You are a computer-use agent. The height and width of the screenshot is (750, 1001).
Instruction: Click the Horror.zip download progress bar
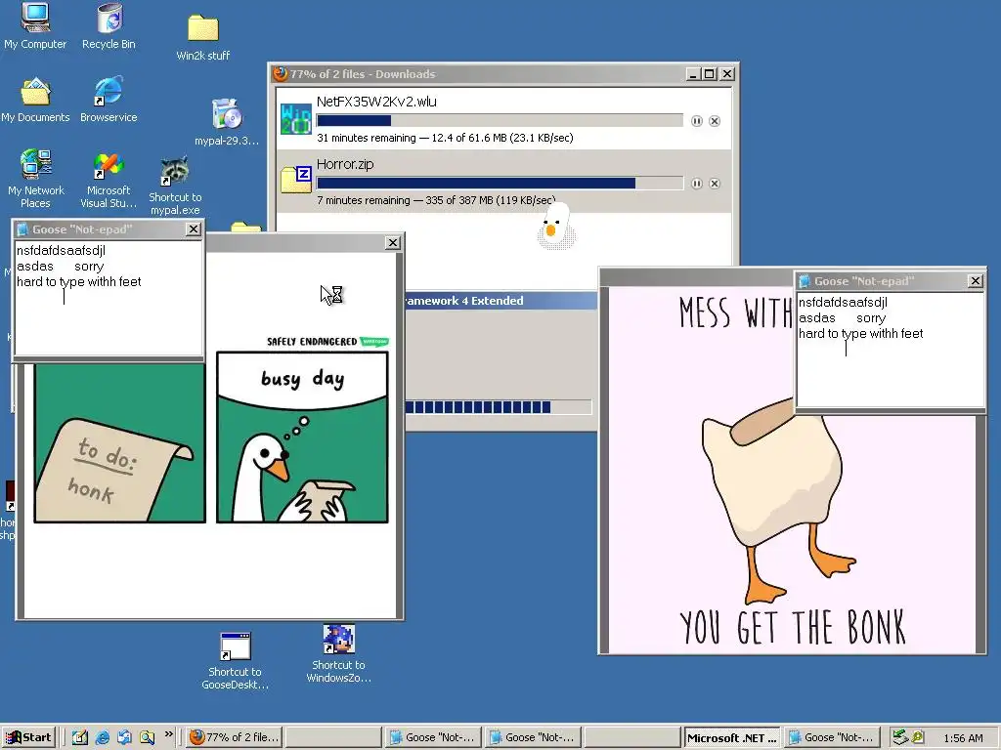500,184
